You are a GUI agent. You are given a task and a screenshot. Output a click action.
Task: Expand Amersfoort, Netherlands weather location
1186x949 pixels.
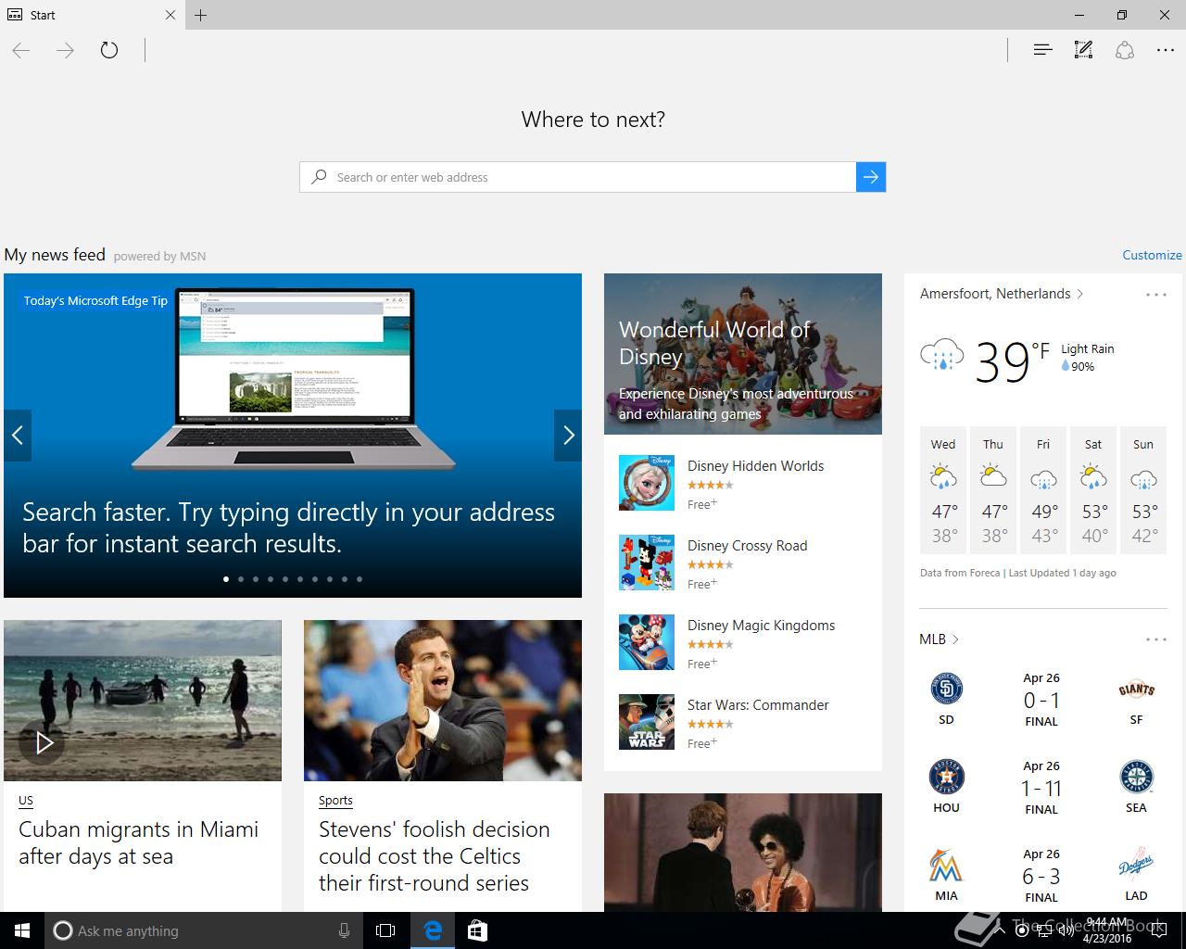tap(1002, 294)
